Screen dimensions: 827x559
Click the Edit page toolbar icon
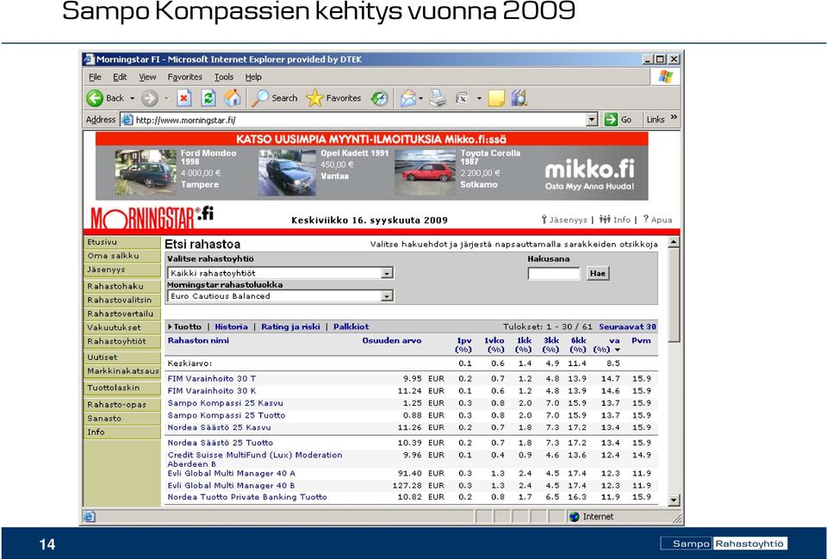[x=463, y=98]
